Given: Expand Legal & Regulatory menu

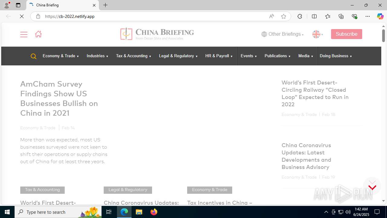Looking at the screenshot, I should (x=178, y=56).
